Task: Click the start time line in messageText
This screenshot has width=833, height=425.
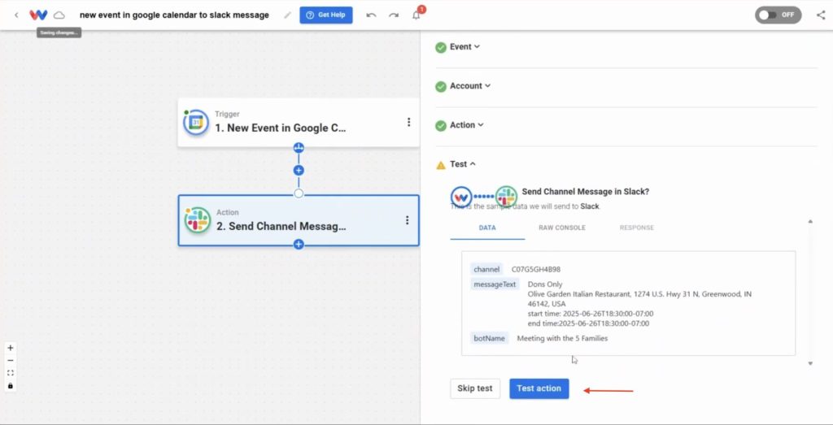Action: coord(591,314)
